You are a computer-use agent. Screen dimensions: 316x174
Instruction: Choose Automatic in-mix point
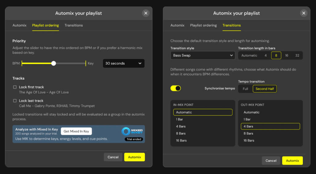pyautogui.click(x=203, y=112)
